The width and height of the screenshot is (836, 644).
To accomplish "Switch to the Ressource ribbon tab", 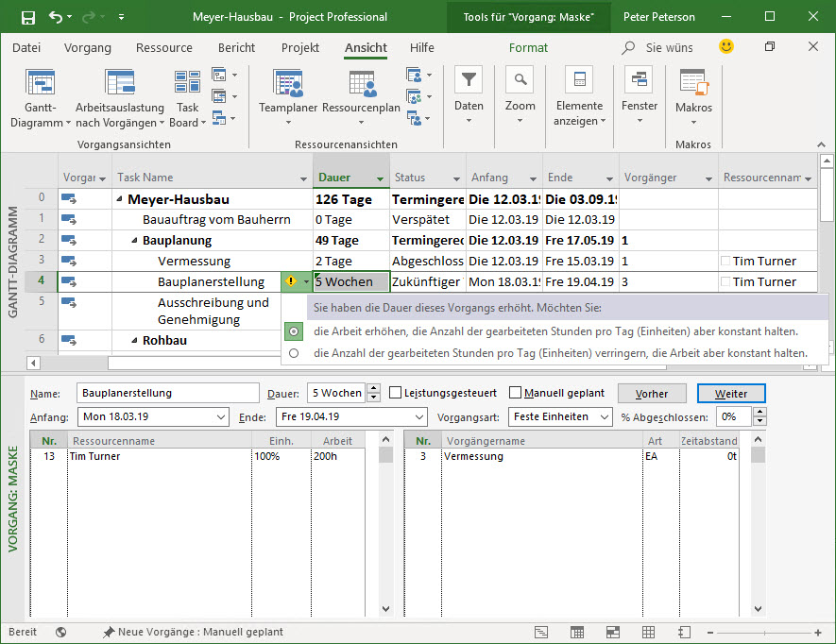I will 163,47.
